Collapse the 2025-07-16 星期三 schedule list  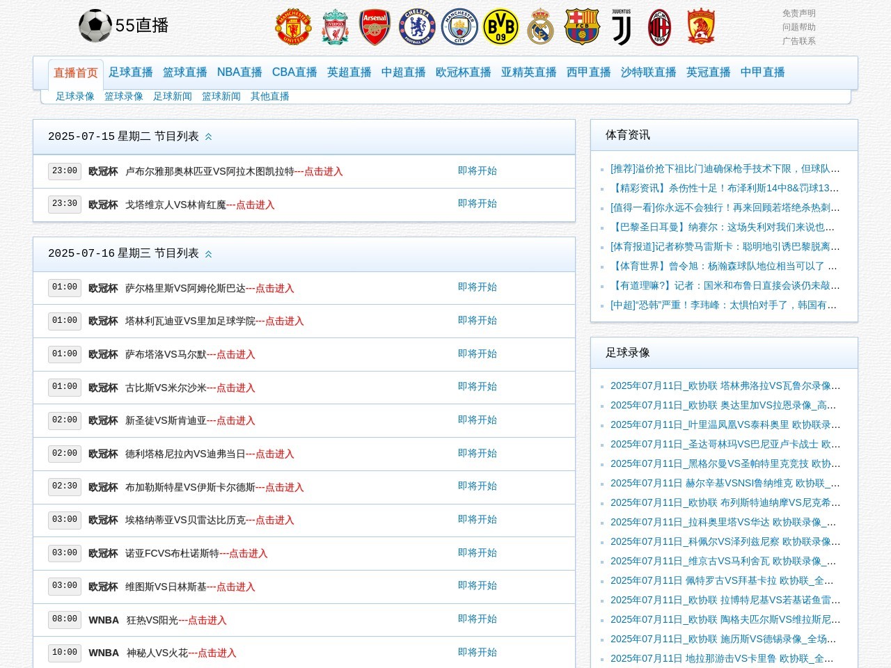click(x=208, y=254)
